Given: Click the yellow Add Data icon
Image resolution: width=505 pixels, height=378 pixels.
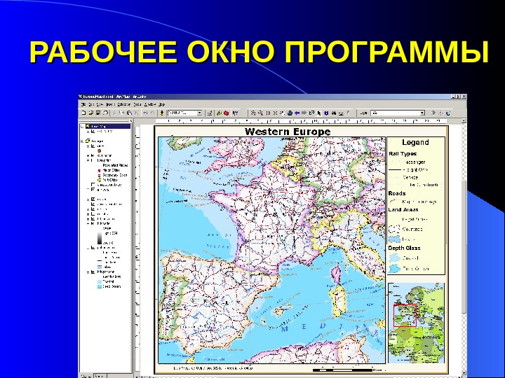Looking at the screenshot, I should [162, 113].
